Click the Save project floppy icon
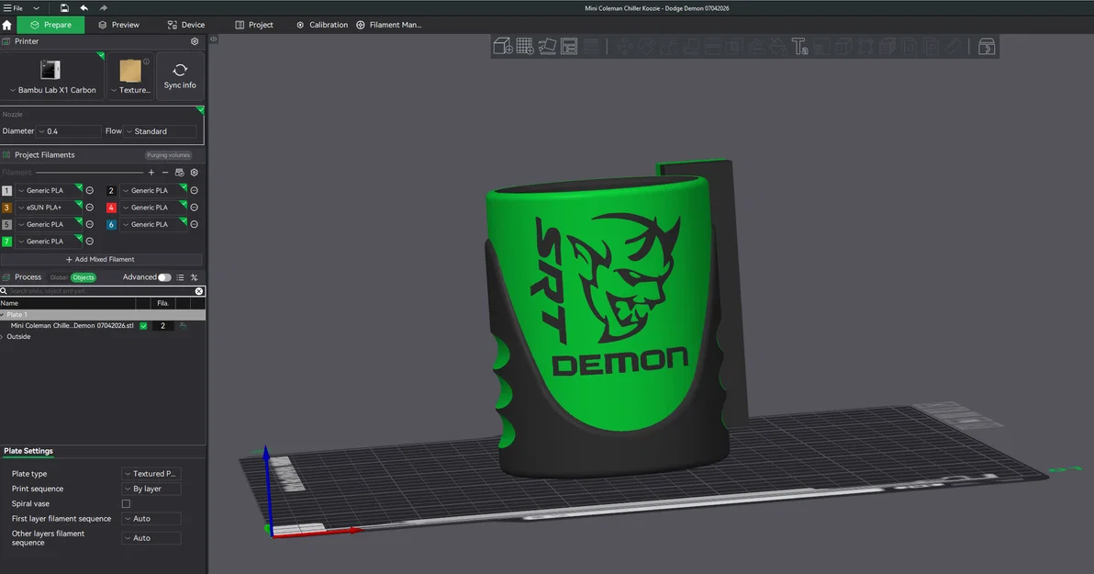The height and width of the screenshot is (574, 1094). tap(64, 7)
